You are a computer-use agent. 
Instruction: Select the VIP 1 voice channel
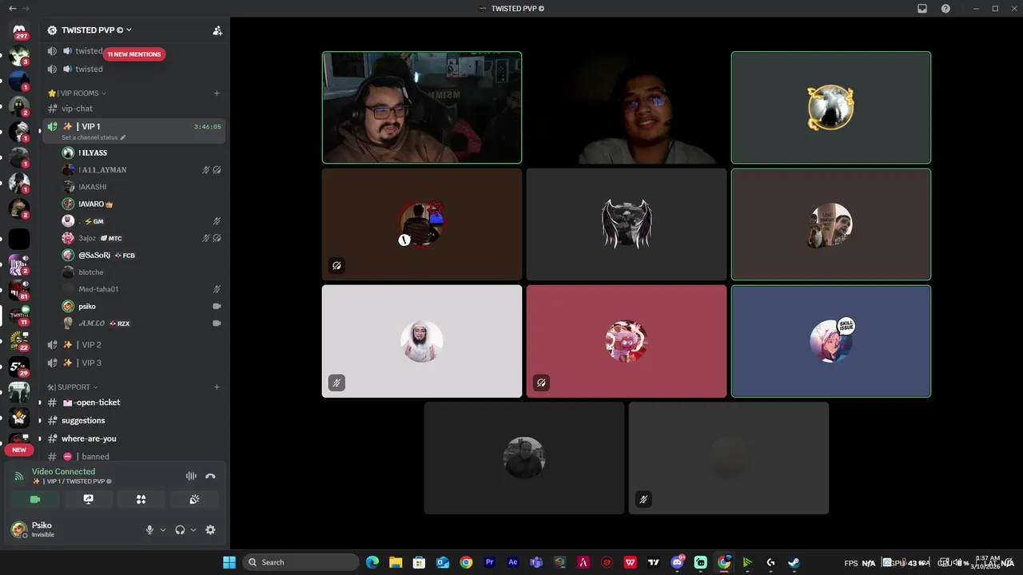134,130
